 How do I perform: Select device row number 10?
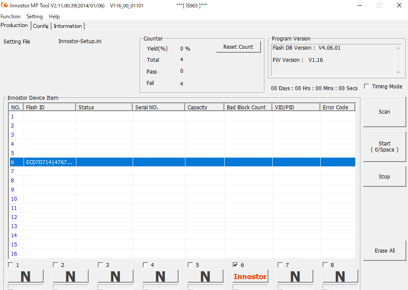click(x=182, y=199)
